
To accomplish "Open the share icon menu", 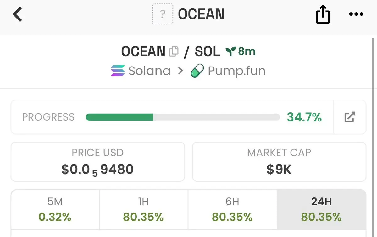I will [x=323, y=14].
